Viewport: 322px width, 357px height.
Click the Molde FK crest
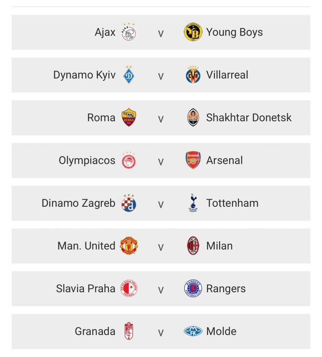193,331
